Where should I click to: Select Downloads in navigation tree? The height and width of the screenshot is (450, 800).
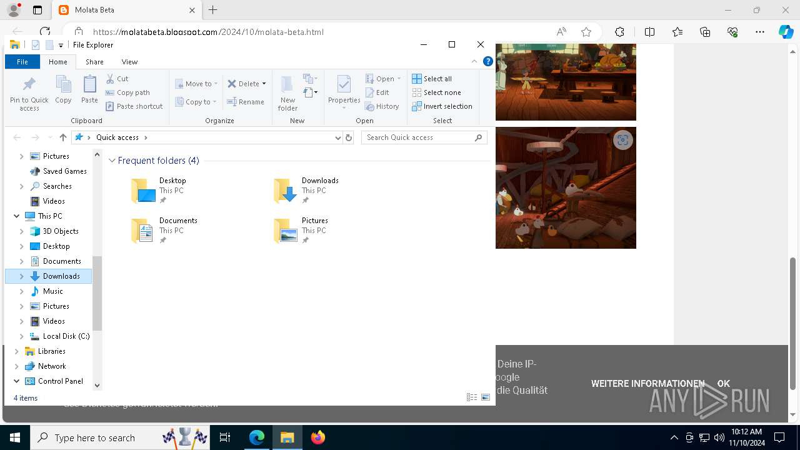49,276
